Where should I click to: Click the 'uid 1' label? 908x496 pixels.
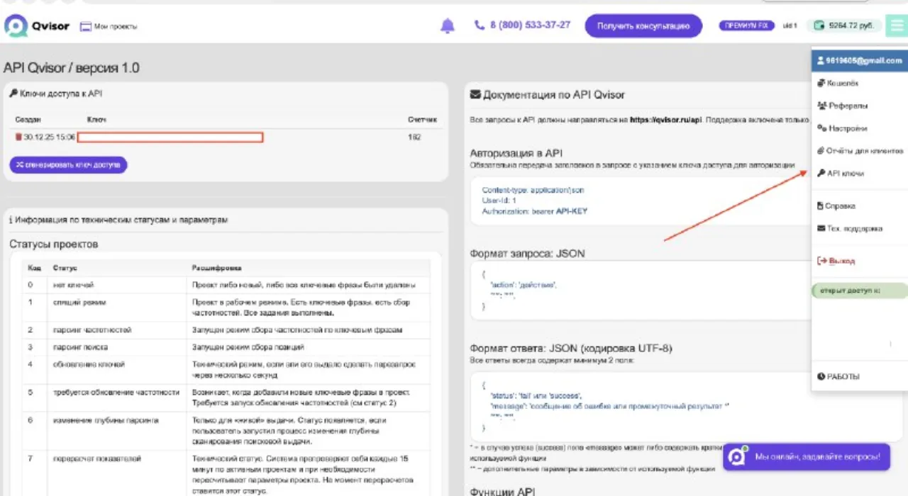790,26
